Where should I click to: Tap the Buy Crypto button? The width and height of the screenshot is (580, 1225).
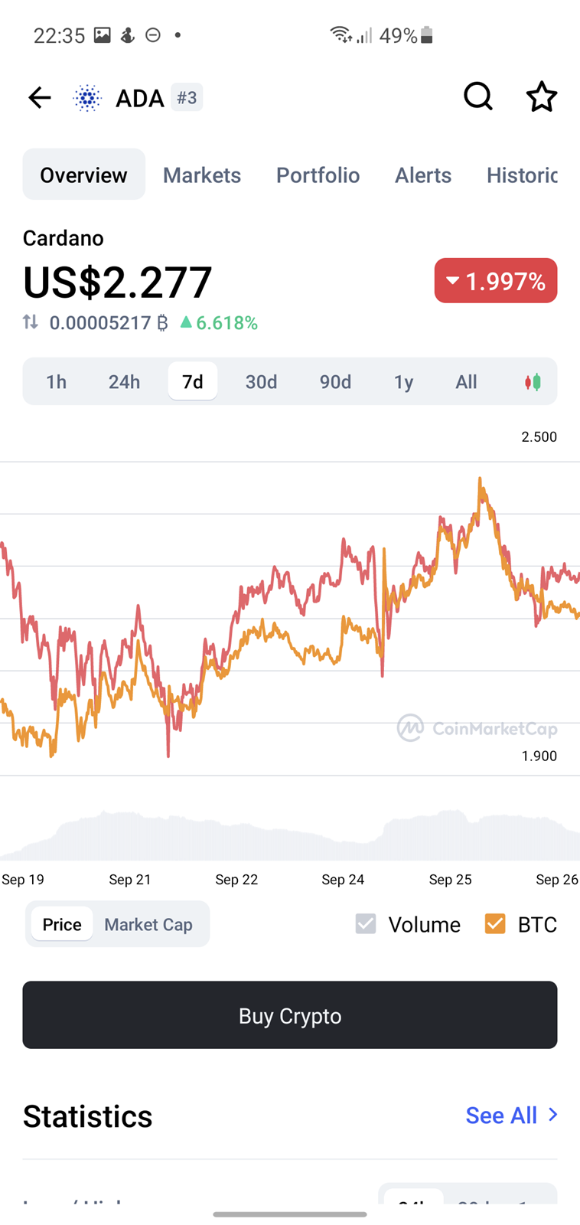(290, 1015)
